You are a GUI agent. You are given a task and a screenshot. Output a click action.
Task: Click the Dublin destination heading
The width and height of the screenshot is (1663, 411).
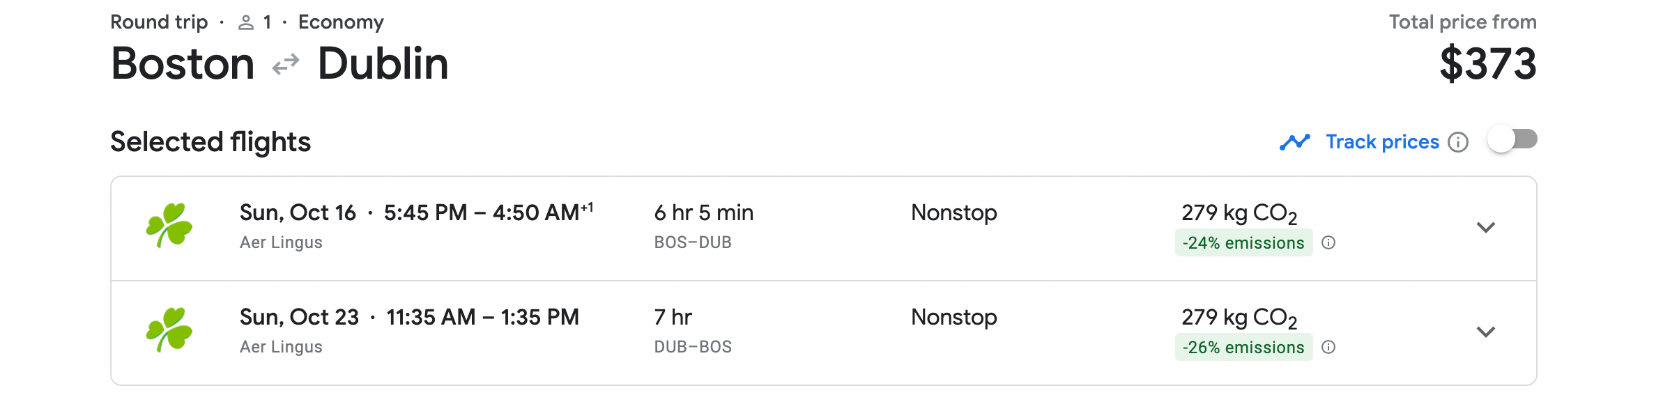[383, 63]
